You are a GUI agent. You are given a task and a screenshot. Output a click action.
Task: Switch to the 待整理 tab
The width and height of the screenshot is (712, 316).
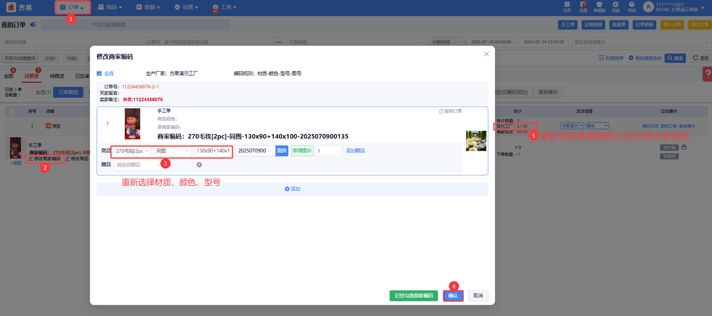pos(31,76)
